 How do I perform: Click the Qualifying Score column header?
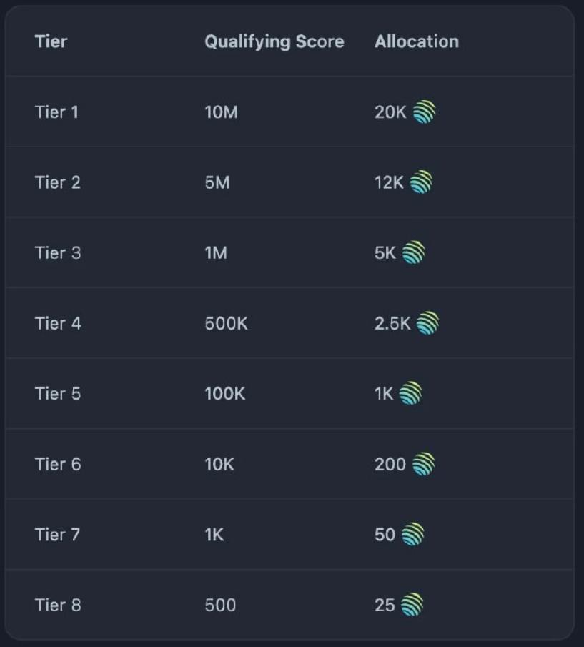tap(274, 41)
